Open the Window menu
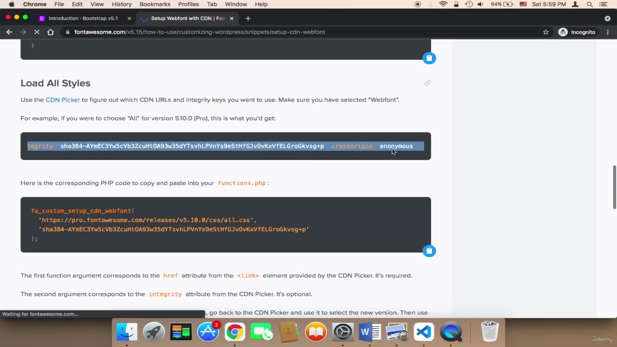Screen dimensions: 617x347 (x=236, y=4)
